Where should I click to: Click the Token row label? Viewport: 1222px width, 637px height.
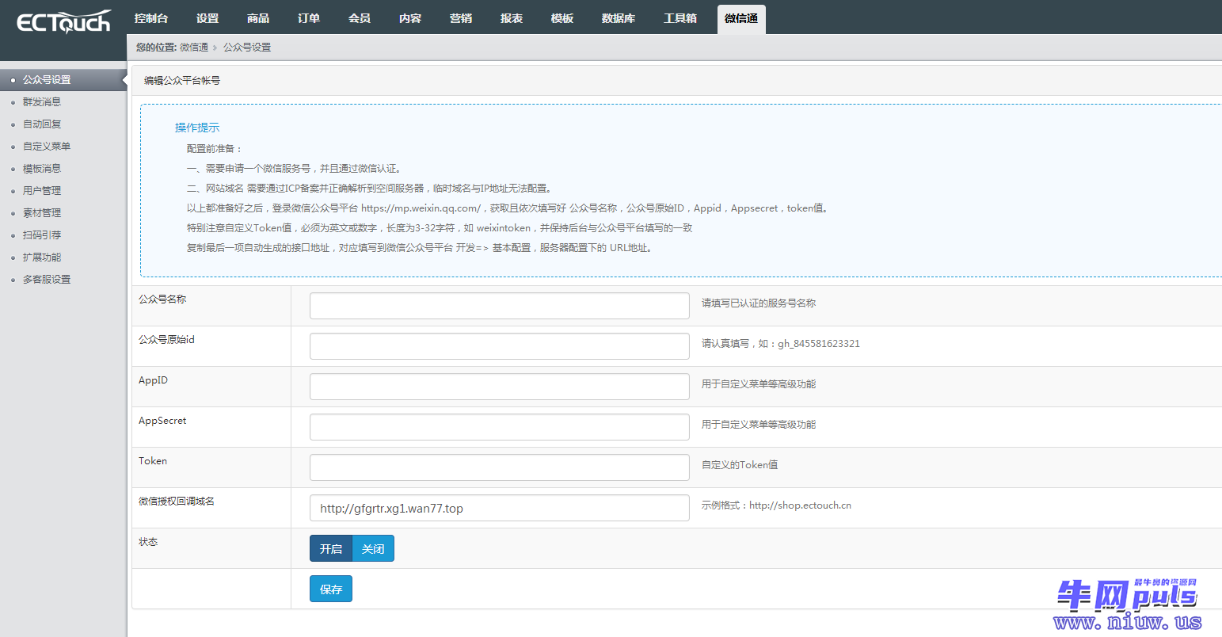[x=153, y=461]
